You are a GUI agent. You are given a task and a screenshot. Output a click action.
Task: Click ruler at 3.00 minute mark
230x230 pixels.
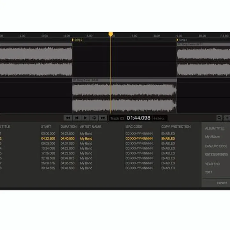click(x=45, y=36)
